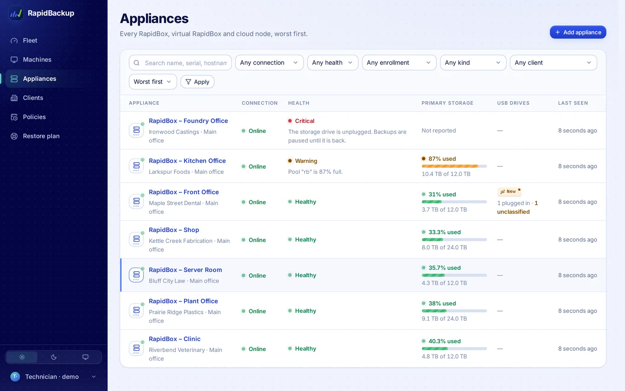625x391 pixels.
Task: Click the 87% used storage bar
Action: [454, 166]
